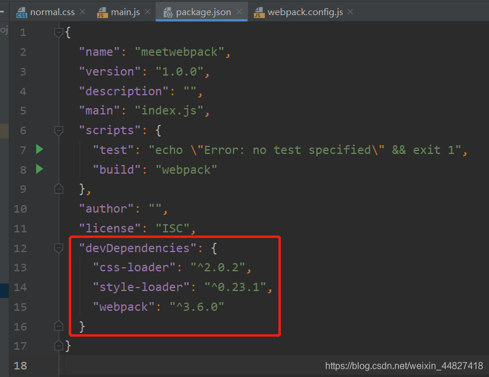Screen dimensions: 489x377
Task: Click the "build" script key
Action: [117, 170]
